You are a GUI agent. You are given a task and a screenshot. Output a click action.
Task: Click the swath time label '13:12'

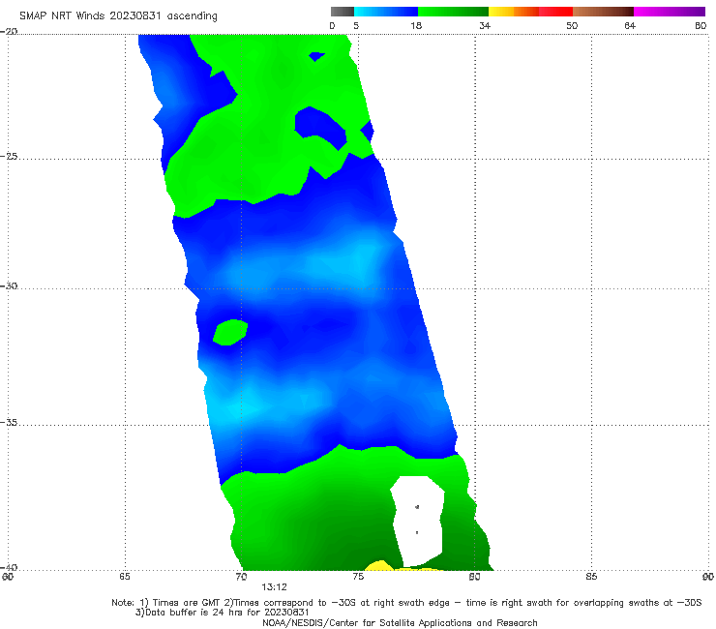pyautogui.click(x=274, y=587)
